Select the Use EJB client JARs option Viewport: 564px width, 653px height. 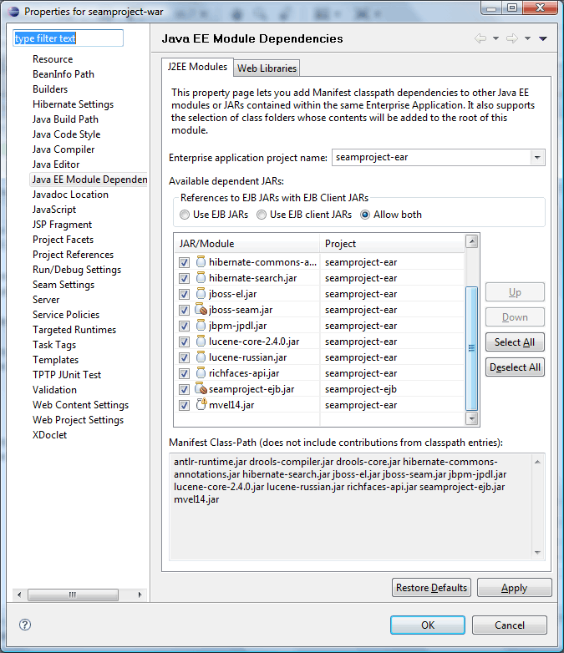pyautogui.click(x=262, y=215)
